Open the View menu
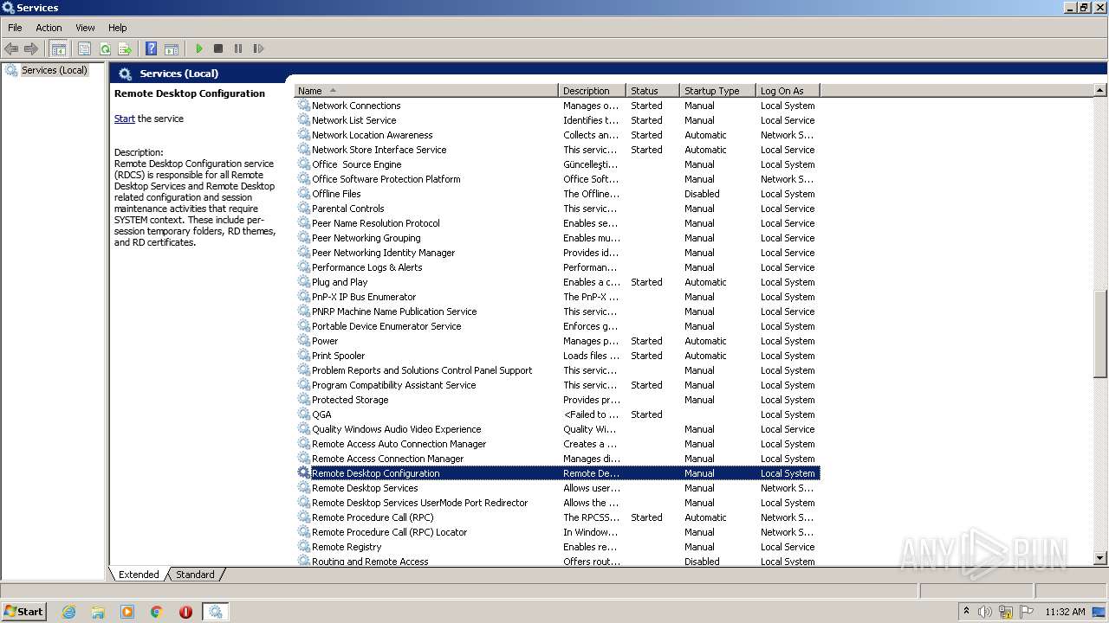Viewport: 1109px width, 623px height. (x=85, y=28)
